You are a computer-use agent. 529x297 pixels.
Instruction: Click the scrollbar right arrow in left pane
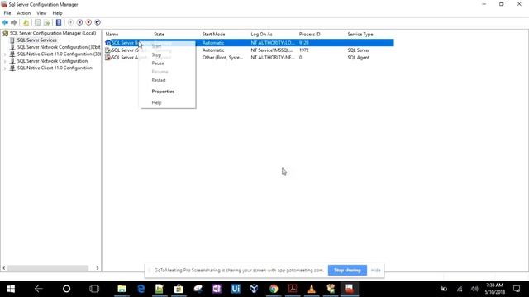click(98, 268)
